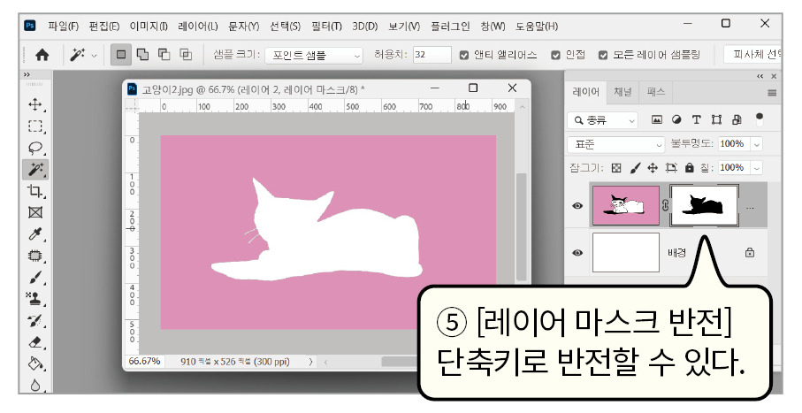This screenshot has height=413, width=802.
Task: Open 샘플 크기 포인트 샘플 dropdown
Action: pyautogui.click(x=314, y=55)
